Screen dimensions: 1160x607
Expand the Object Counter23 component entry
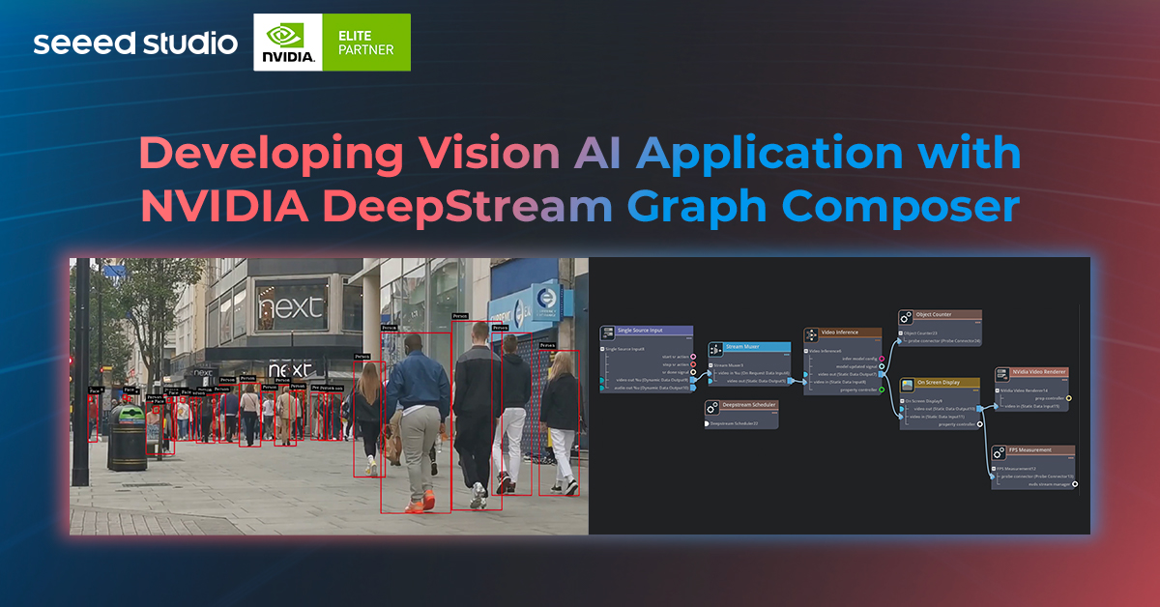point(901,332)
